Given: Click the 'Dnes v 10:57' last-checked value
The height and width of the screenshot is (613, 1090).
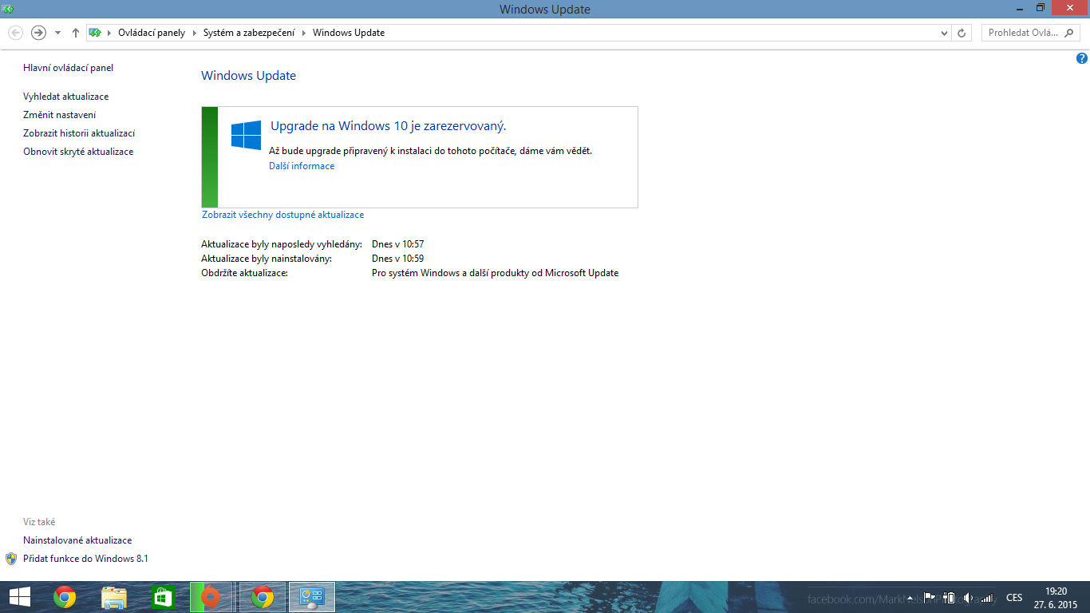Looking at the screenshot, I should 397,244.
